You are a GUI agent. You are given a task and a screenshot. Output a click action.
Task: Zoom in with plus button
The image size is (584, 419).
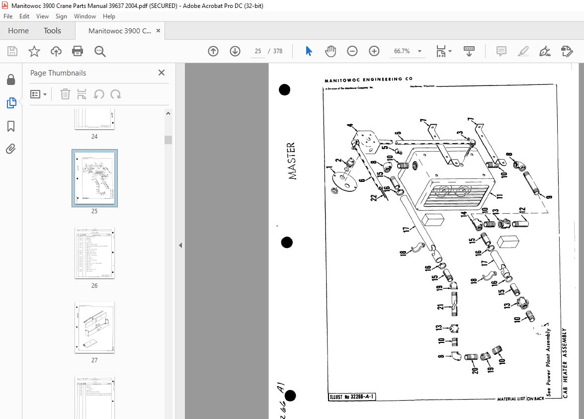[374, 51]
